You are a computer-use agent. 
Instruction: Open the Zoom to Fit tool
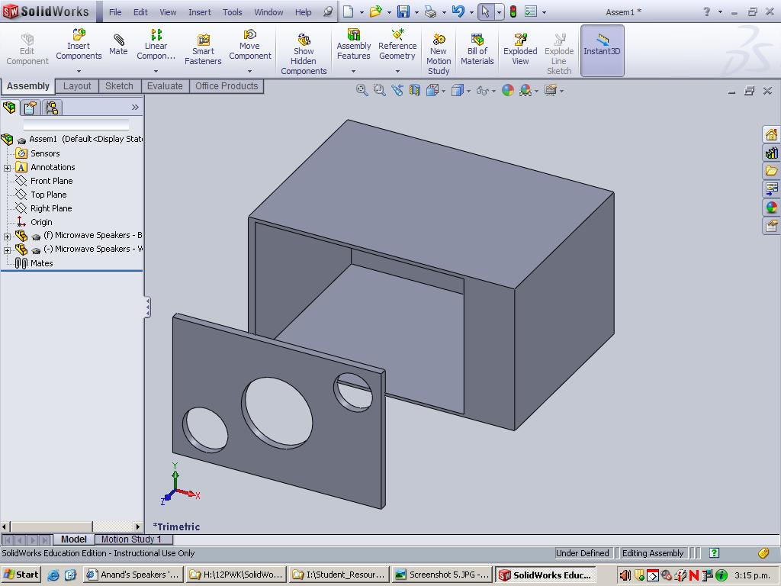(x=361, y=89)
